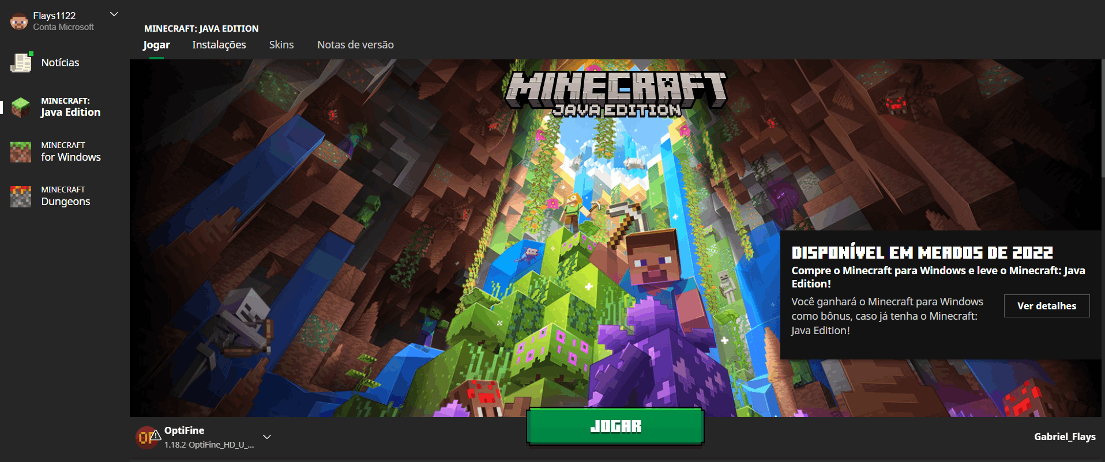Open the Notas de versão tab
This screenshot has height=462, width=1105.
tap(355, 45)
